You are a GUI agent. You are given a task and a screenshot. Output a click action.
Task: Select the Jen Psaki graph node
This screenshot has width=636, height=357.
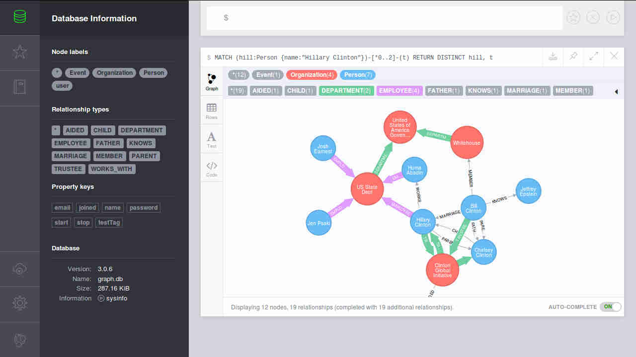click(318, 223)
